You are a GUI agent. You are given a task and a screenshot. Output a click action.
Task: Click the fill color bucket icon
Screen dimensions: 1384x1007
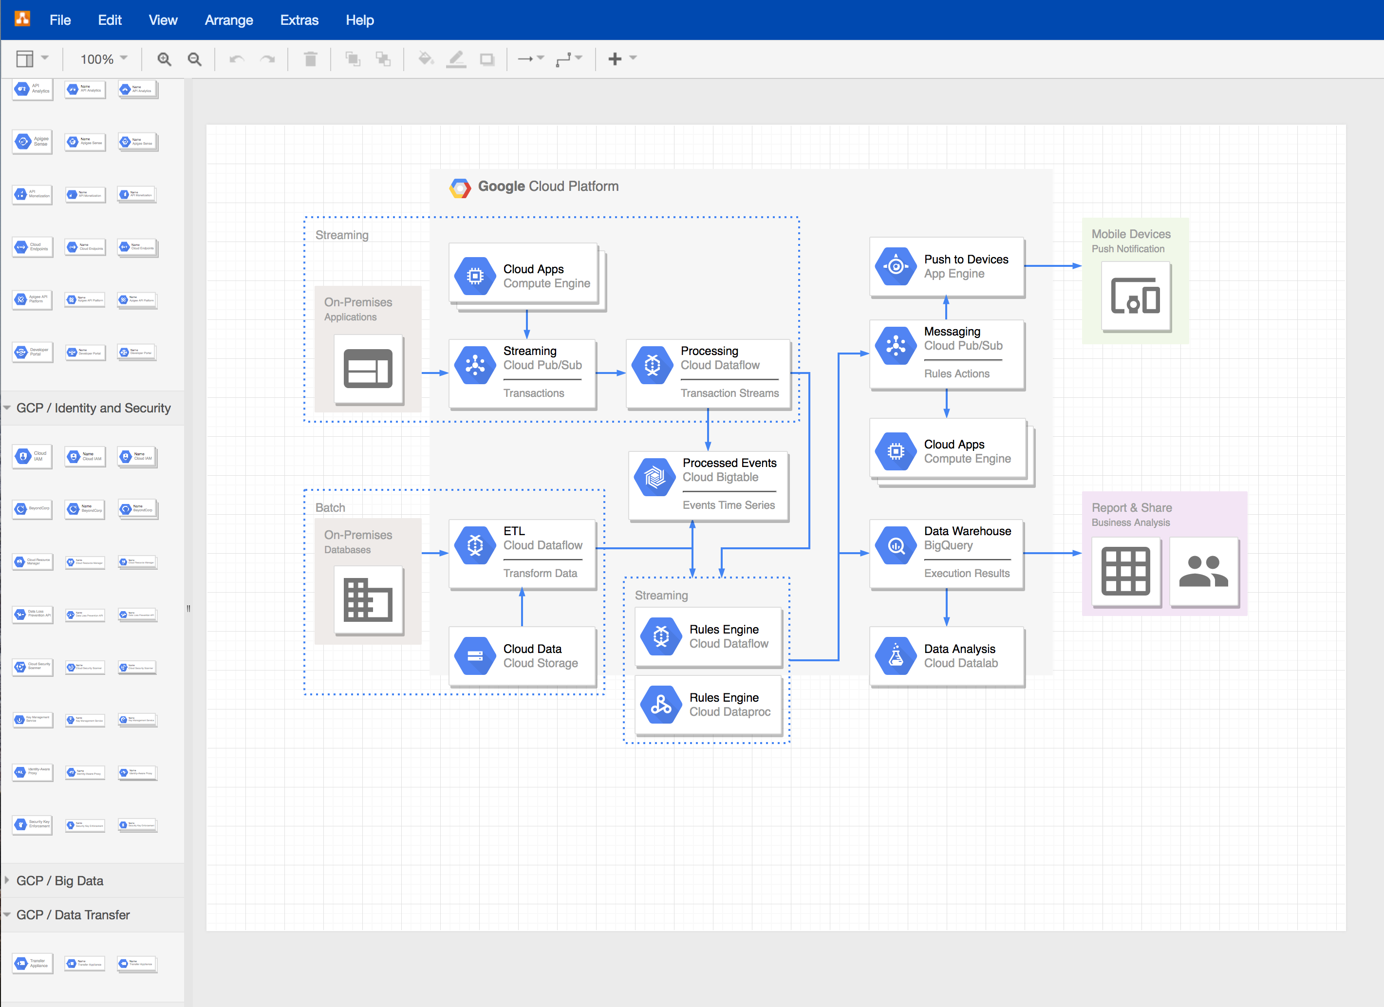click(426, 58)
